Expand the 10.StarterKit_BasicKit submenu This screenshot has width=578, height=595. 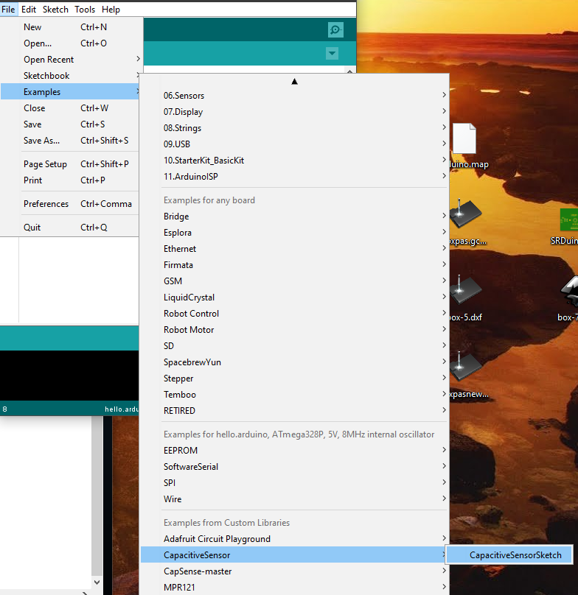point(294,160)
